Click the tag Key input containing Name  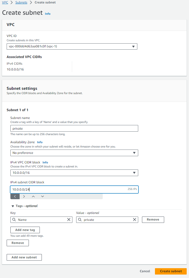42,220
